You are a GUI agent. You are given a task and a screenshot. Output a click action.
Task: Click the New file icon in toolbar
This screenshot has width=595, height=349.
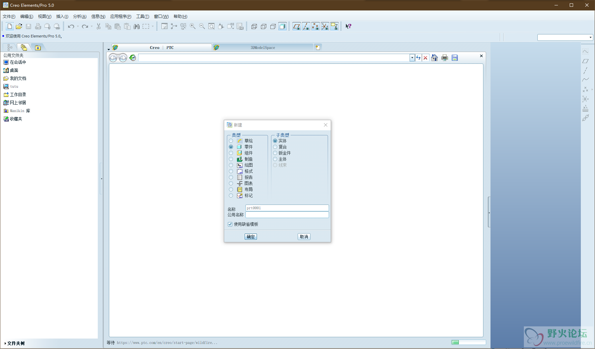[x=10, y=26]
